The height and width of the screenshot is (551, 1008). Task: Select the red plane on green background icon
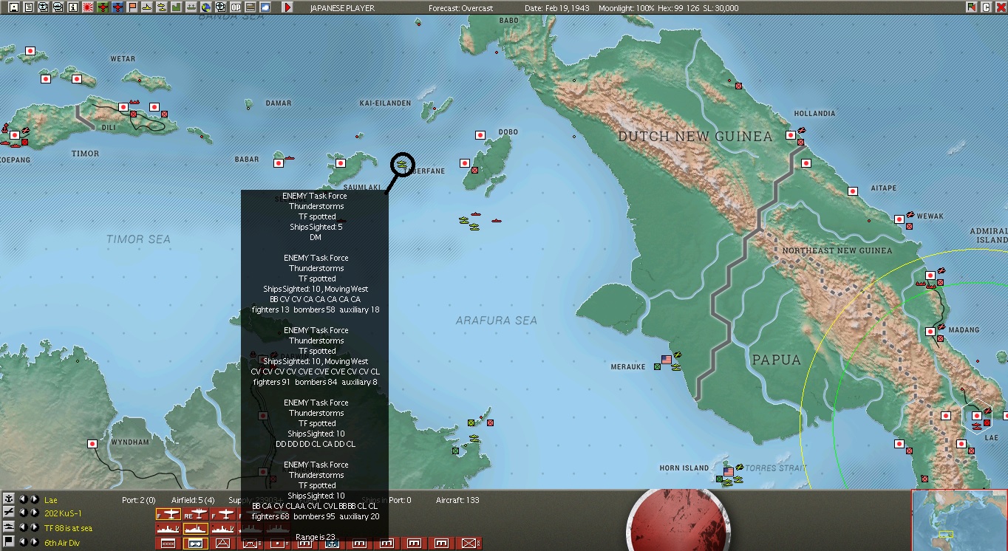103,7
